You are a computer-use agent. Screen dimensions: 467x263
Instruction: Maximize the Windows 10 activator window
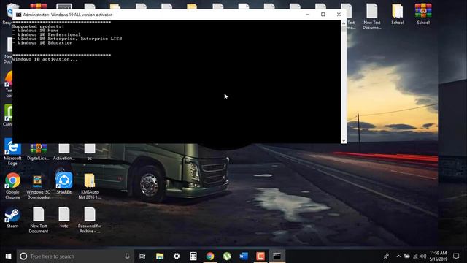click(x=323, y=15)
